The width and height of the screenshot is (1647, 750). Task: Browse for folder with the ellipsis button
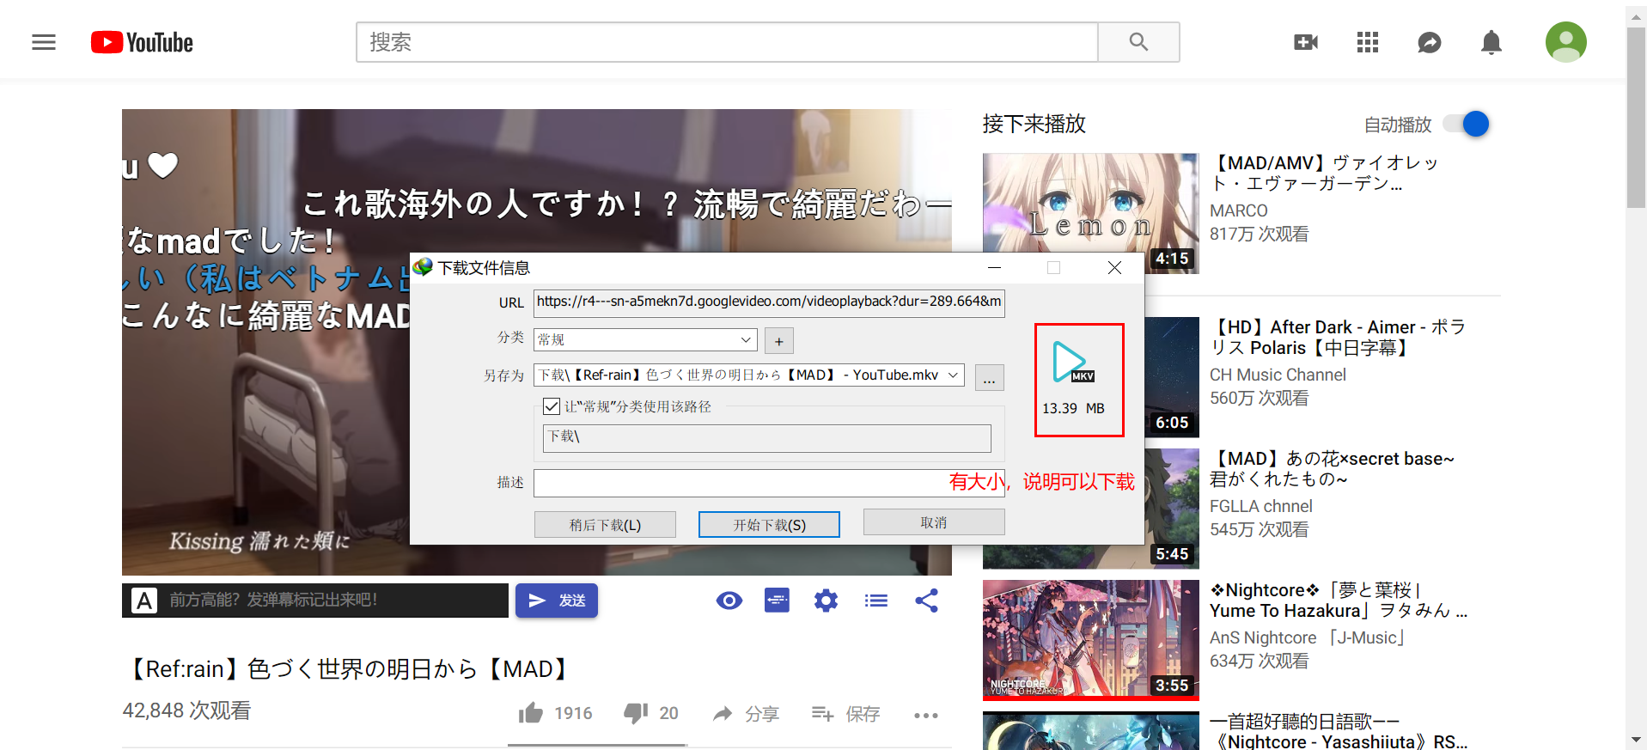[990, 378]
